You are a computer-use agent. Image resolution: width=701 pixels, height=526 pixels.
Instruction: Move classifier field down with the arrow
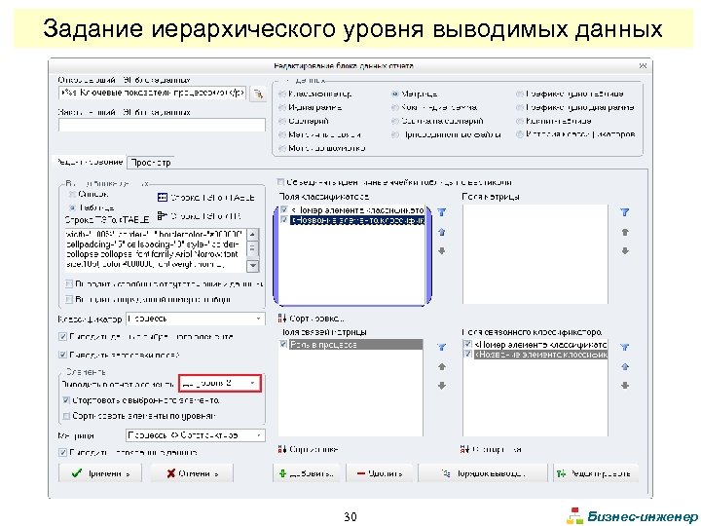point(442,251)
